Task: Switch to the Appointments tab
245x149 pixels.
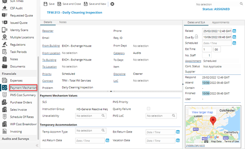Action: tap(220, 23)
